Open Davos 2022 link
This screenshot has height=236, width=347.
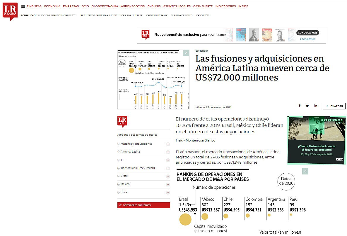pos(203,15)
